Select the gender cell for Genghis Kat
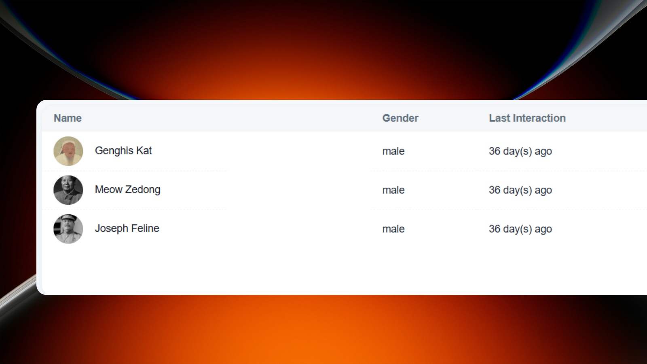Viewport: 647px width, 364px height. click(393, 151)
